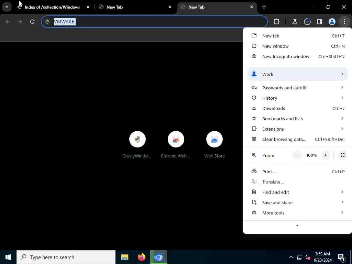
Task: Click the Translate... menu entry
Action: pyautogui.click(x=297, y=182)
